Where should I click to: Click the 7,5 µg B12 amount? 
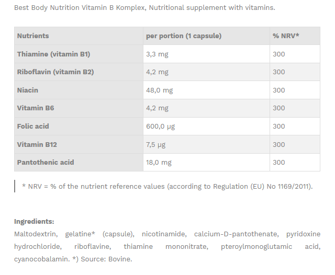coord(157,144)
